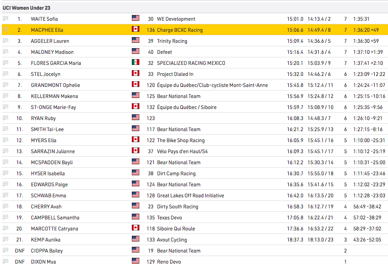Open comment icon for KEMP Aunika row
Viewport: 388px width, 264px height.
tap(5, 239)
